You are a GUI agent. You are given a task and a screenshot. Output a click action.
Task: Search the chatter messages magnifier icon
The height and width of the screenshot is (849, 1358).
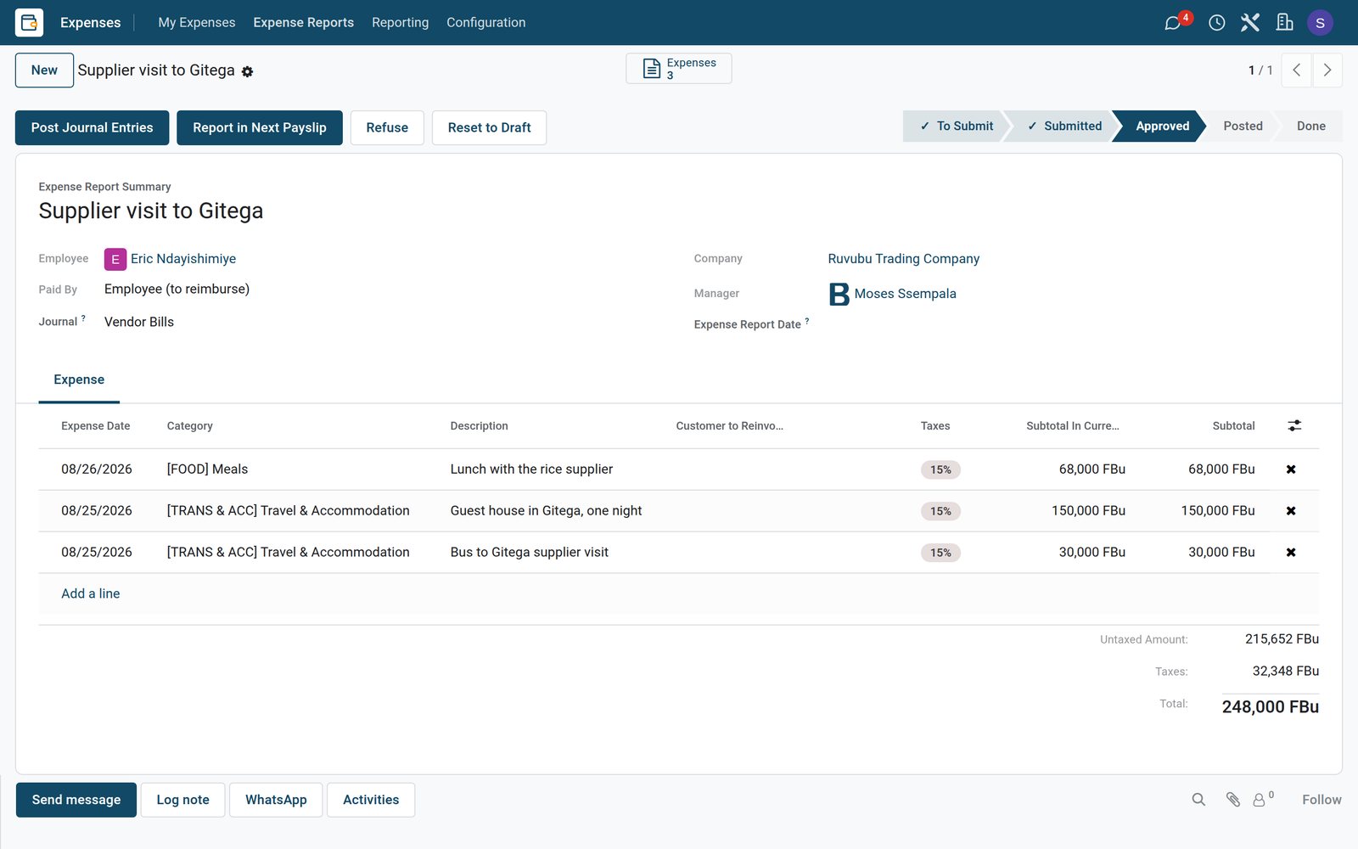click(x=1198, y=800)
